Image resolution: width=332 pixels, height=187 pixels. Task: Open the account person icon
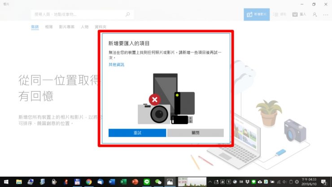point(315,14)
